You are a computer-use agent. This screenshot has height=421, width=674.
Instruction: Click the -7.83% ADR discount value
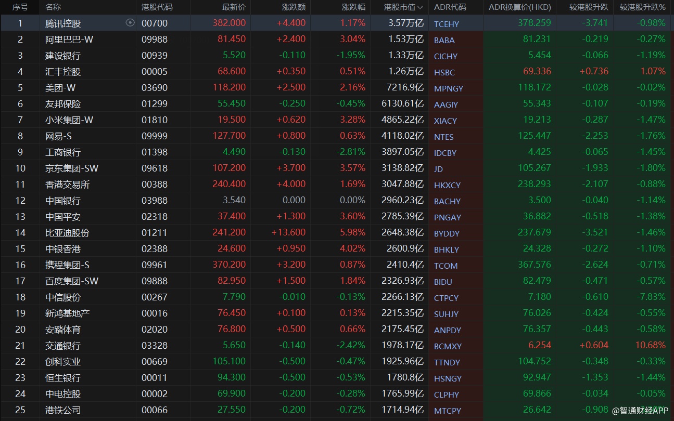click(x=652, y=297)
